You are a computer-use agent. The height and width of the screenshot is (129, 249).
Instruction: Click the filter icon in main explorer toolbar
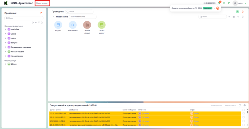point(238,17)
